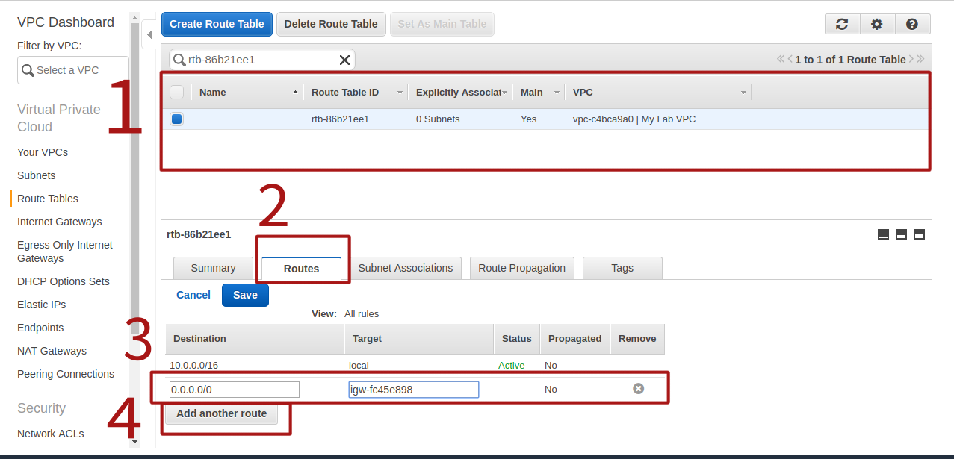The width and height of the screenshot is (954, 459).
Task: Clear the search field with X icon
Action: click(344, 60)
